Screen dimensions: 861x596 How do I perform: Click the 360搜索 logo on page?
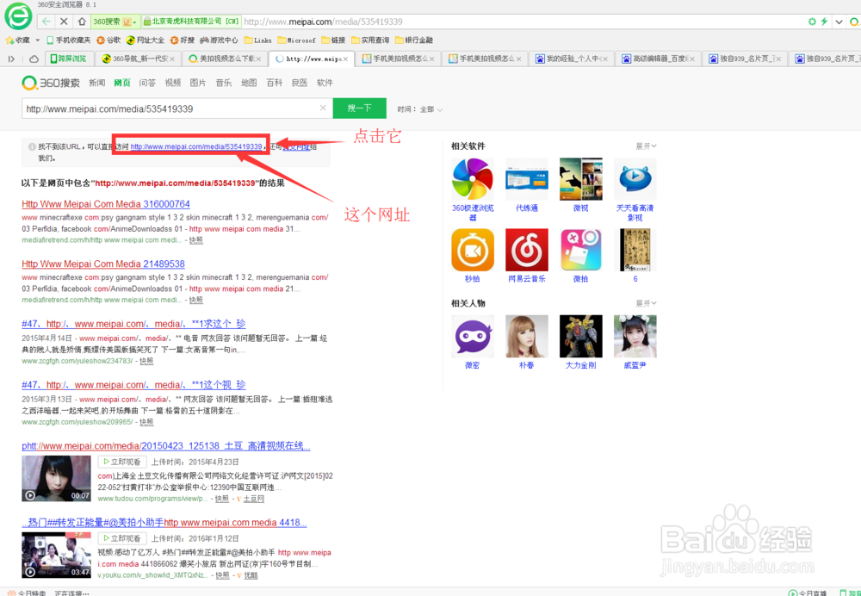click(51, 83)
